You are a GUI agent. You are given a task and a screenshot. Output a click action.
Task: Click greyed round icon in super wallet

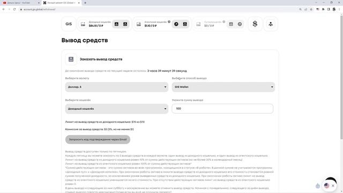(x=240, y=24)
